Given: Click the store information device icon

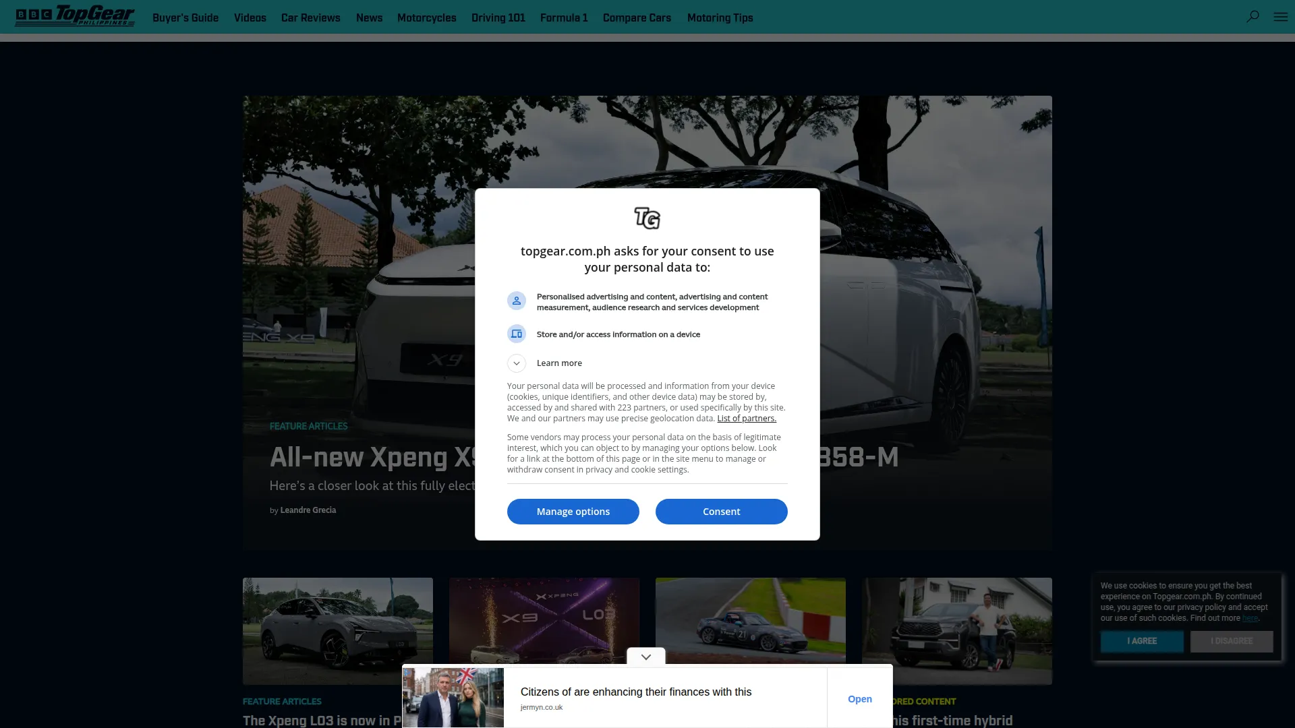Looking at the screenshot, I should point(517,334).
